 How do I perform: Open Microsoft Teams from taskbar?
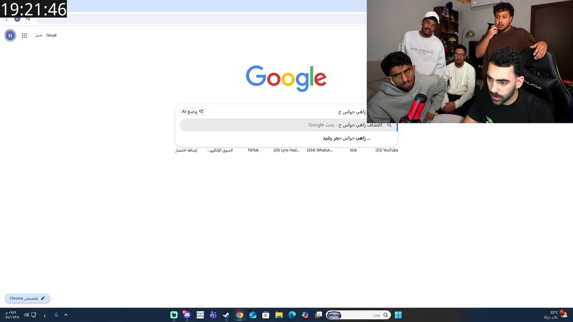point(213,315)
